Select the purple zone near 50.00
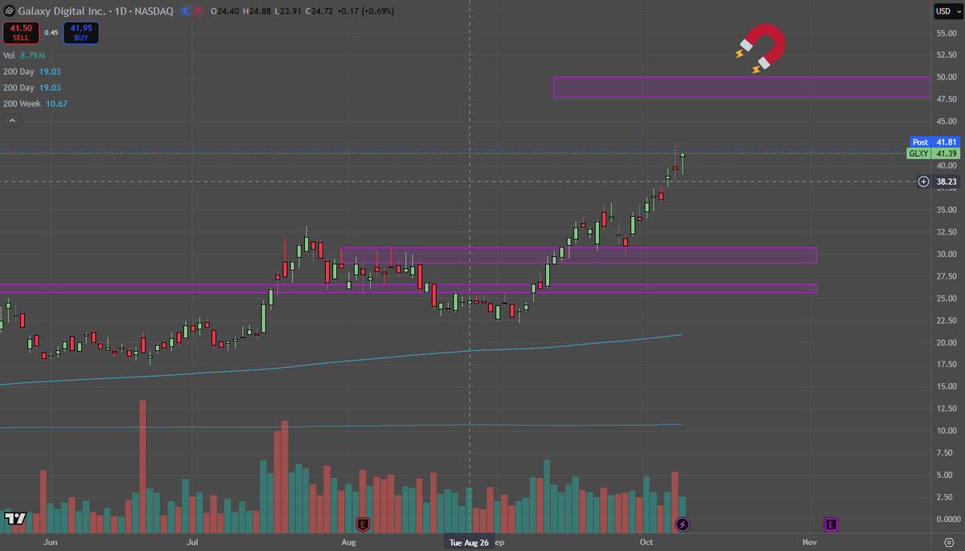Image resolution: width=965 pixels, height=551 pixels. (741, 87)
